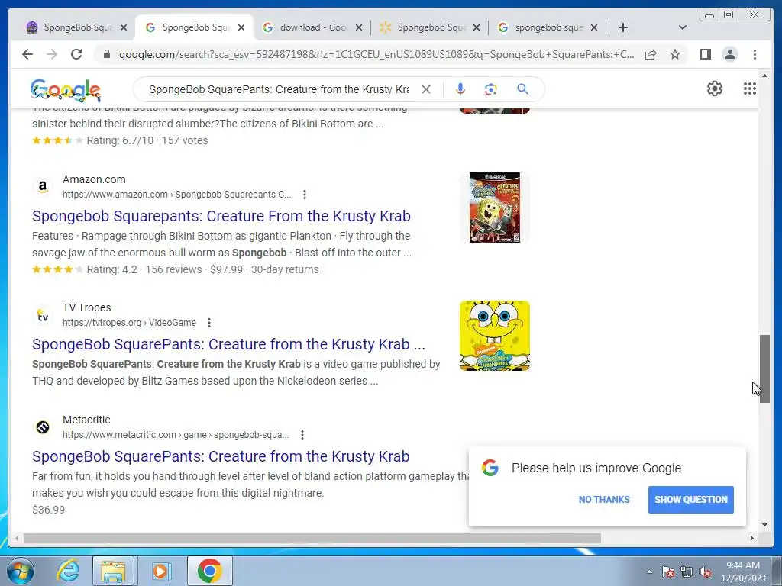This screenshot has width=782, height=586.
Task: Click the Amazon.com URL breadcrumb
Action: 176,195
